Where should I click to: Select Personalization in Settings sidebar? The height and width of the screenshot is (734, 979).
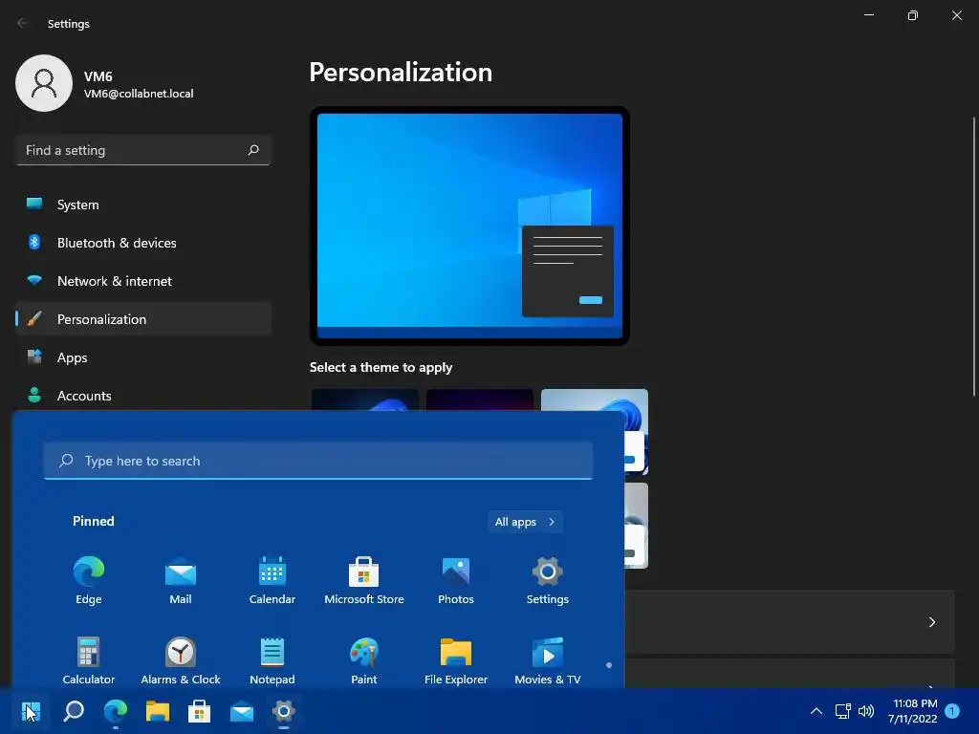click(x=143, y=319)
